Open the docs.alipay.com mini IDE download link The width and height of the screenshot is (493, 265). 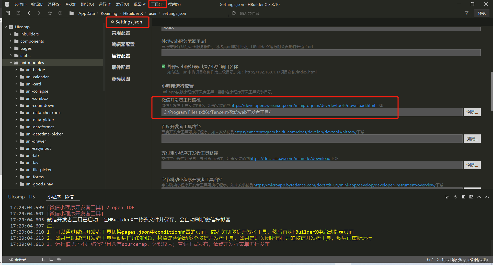click(x=290, y=158)
